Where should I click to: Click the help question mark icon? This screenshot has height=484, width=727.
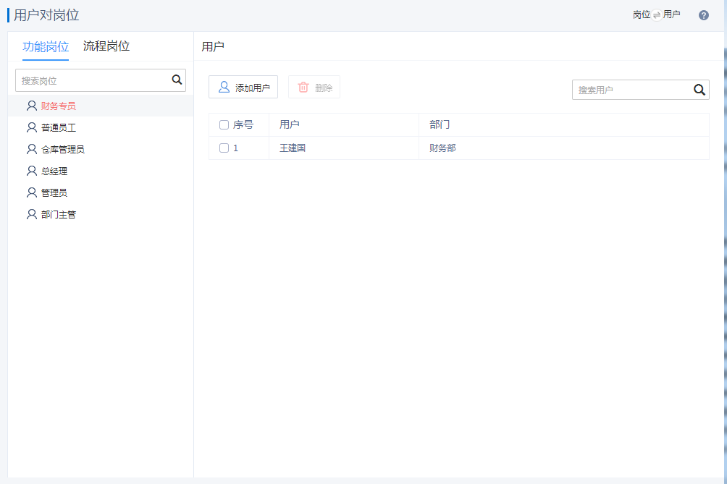coord(703,15)
